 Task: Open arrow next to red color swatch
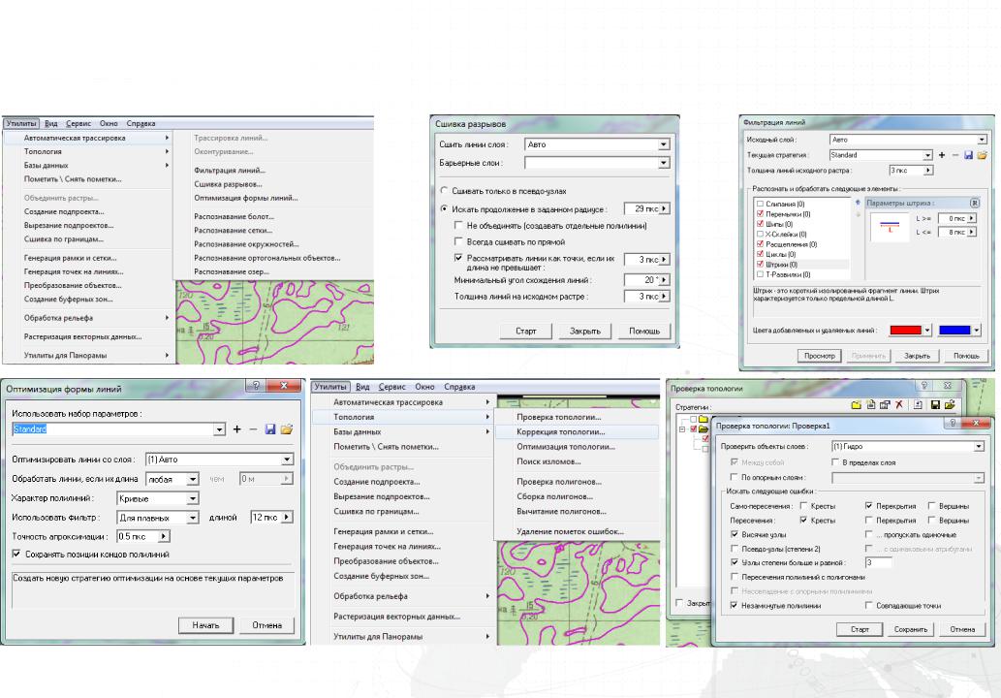pyautogui.click(x=927, y=331)
